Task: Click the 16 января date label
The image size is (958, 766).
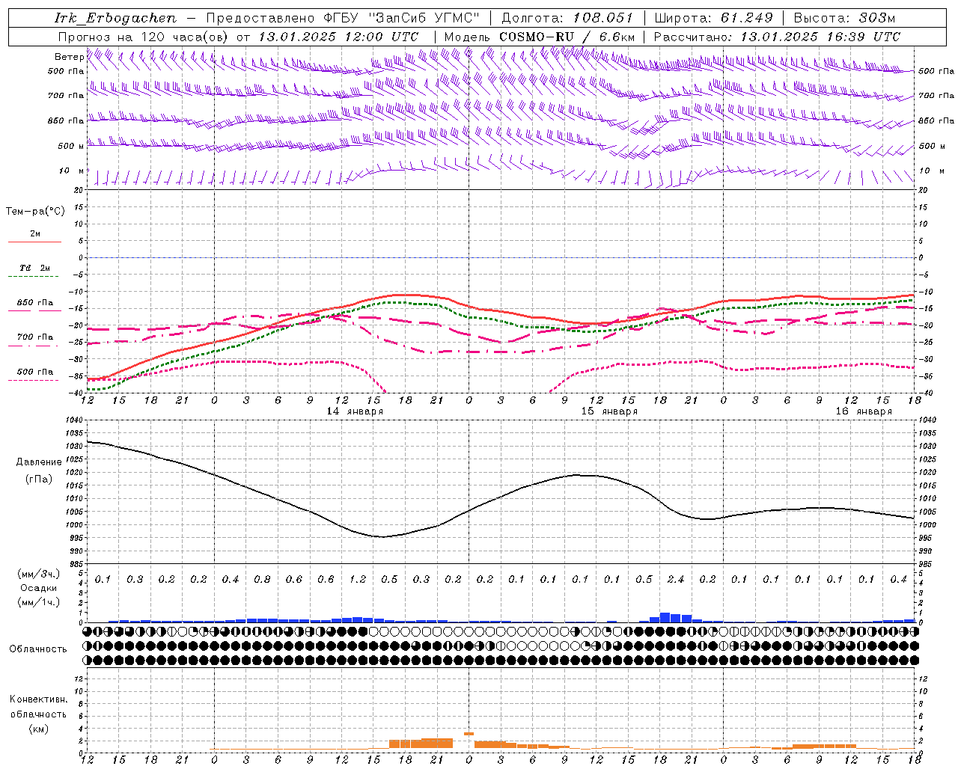Action: tap(864, 411)
